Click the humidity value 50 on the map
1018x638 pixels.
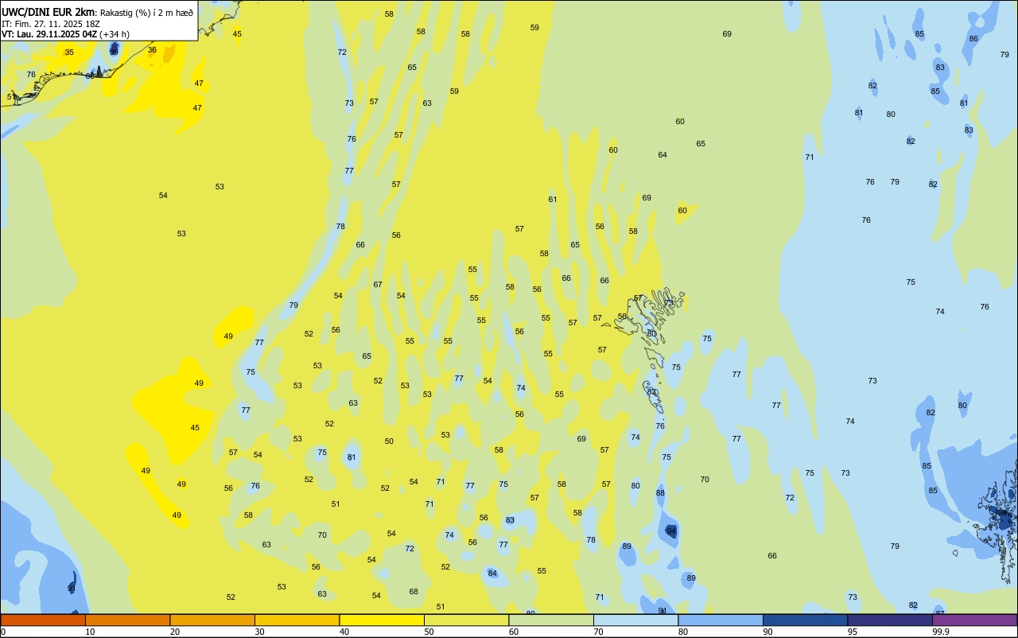pos(389,442)
